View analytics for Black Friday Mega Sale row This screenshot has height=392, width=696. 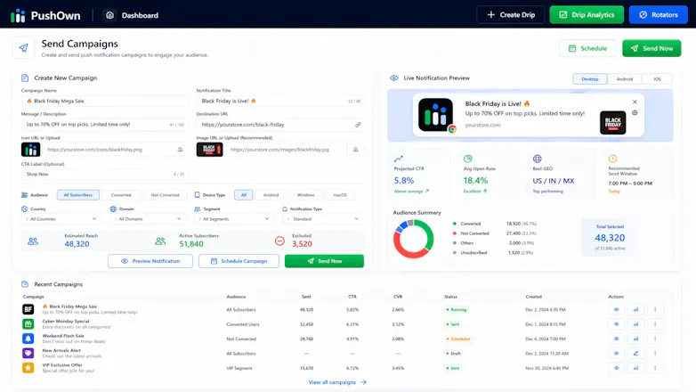pyautogui.click(x=635, y=310)
